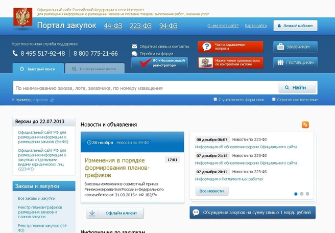This screenshot has width=335, height=233.
Task: Open Реестр планов-графиков размещения заказов link
Action: 40,212
